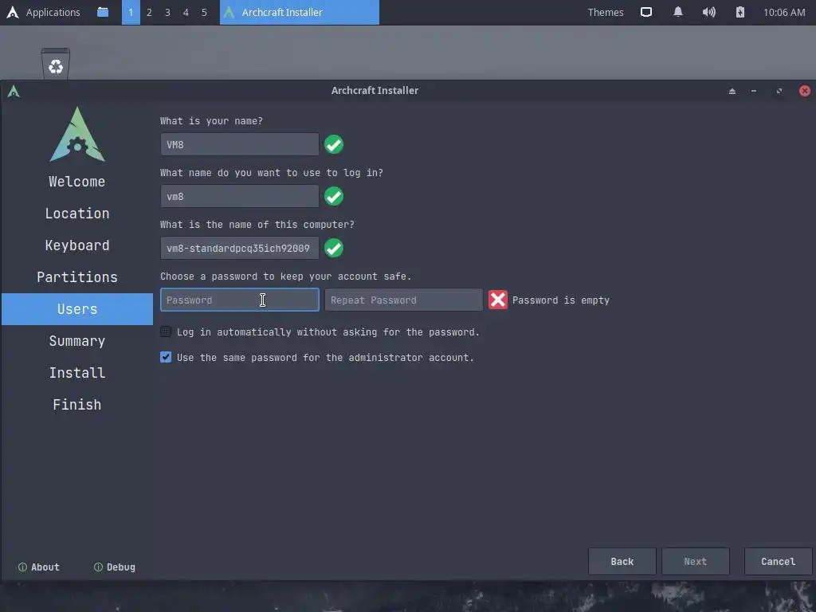Click the volume speaker icon
Viewport: 816px width, 612px height.
(x=708, y=12)
